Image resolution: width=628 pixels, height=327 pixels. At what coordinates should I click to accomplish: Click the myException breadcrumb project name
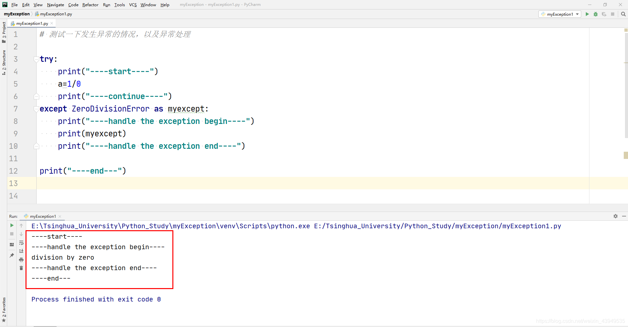click(x=17, y=14)
